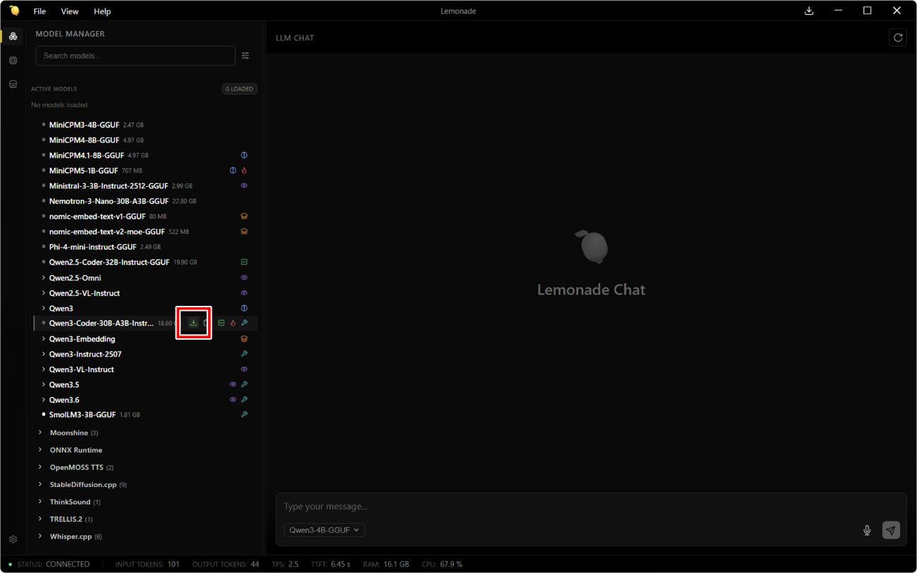Open the Qwen3-4B-GGUF model selector dropdown
Screen dimensions: 917x573
324,530
